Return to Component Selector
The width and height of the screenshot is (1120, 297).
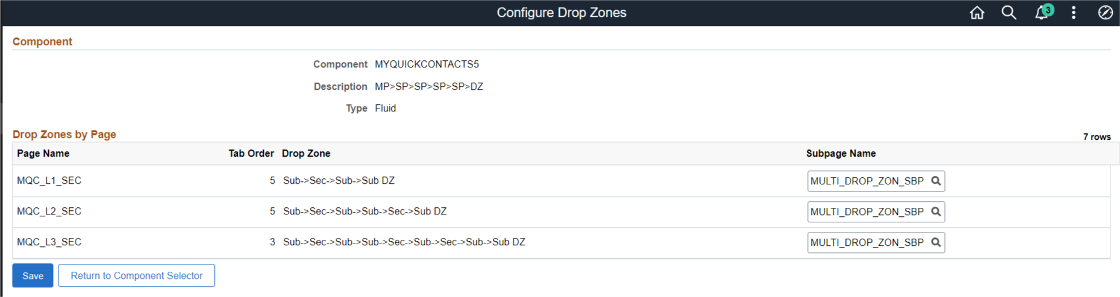click(136, 275)
